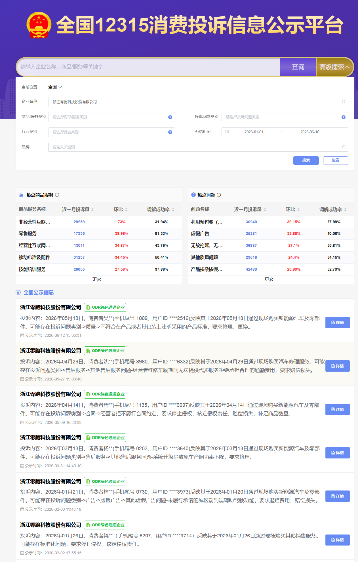Click the circle icon beside 全国公示信息
This screenshot has width=358, height=562.
point(18,292)
